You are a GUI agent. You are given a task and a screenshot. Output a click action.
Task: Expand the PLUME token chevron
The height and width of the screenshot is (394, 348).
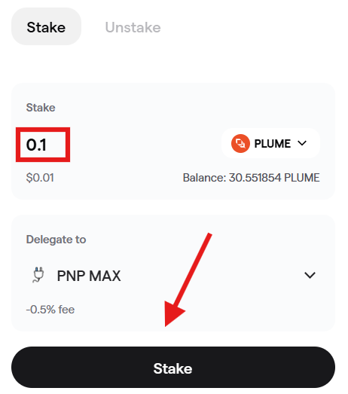302,143
